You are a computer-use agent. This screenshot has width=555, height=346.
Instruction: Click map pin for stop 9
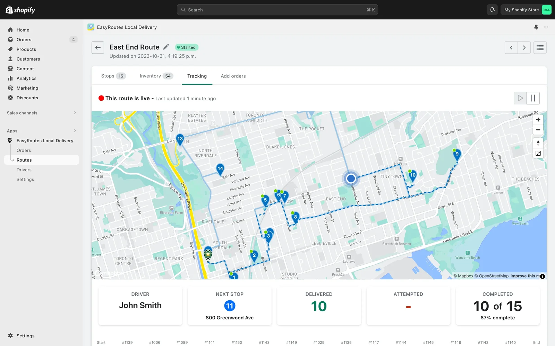click(457, 155)
